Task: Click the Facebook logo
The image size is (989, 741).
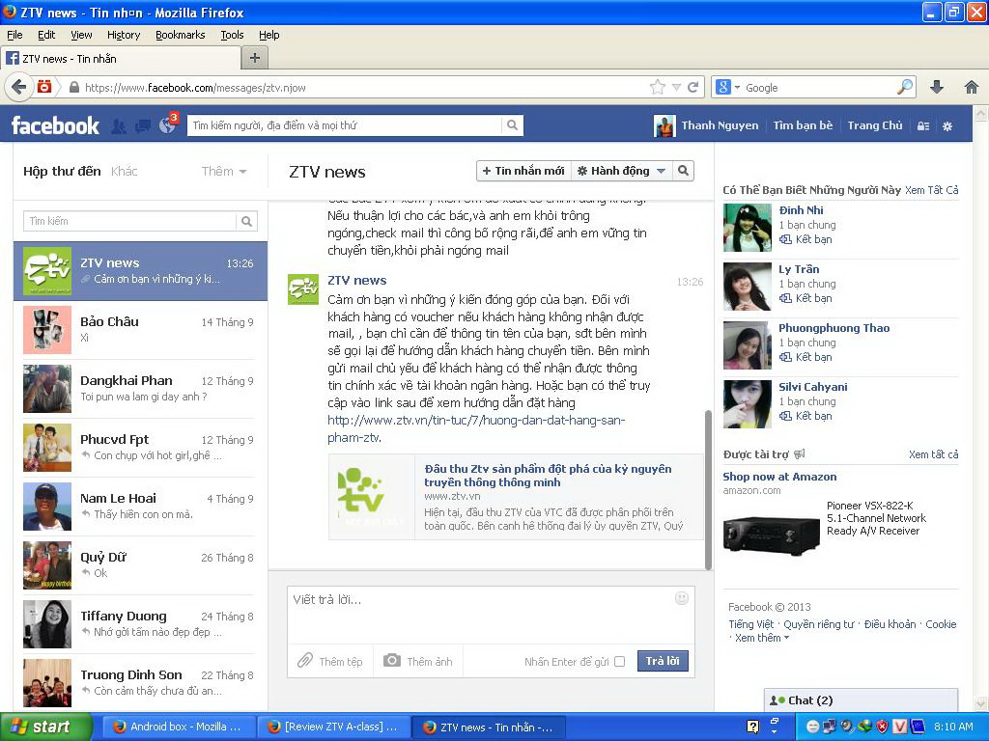Action: 55,125
